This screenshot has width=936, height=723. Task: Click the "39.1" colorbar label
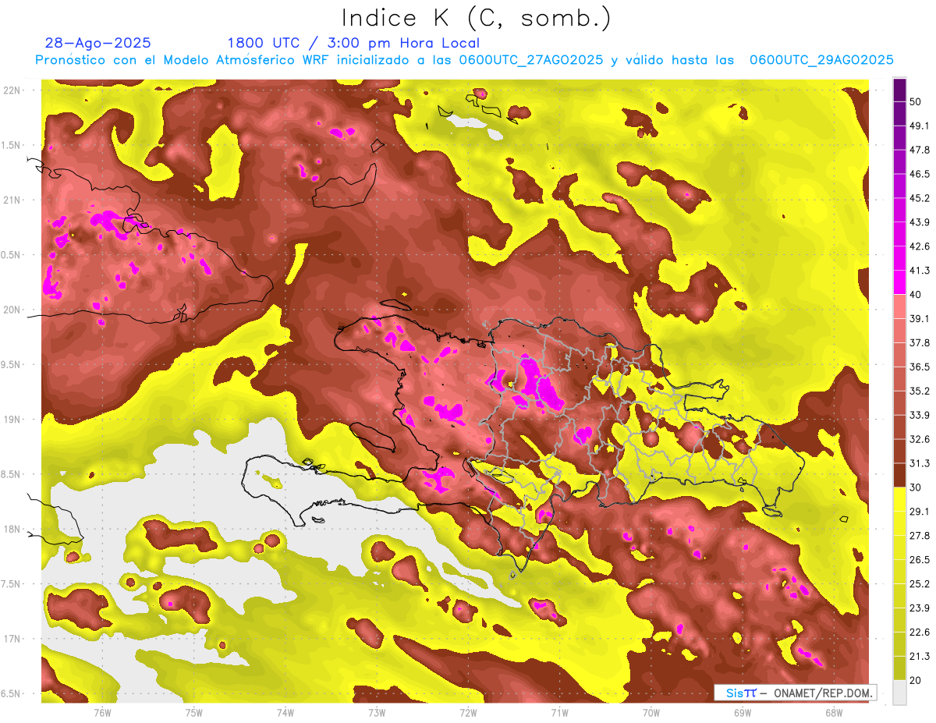(919, 318)
